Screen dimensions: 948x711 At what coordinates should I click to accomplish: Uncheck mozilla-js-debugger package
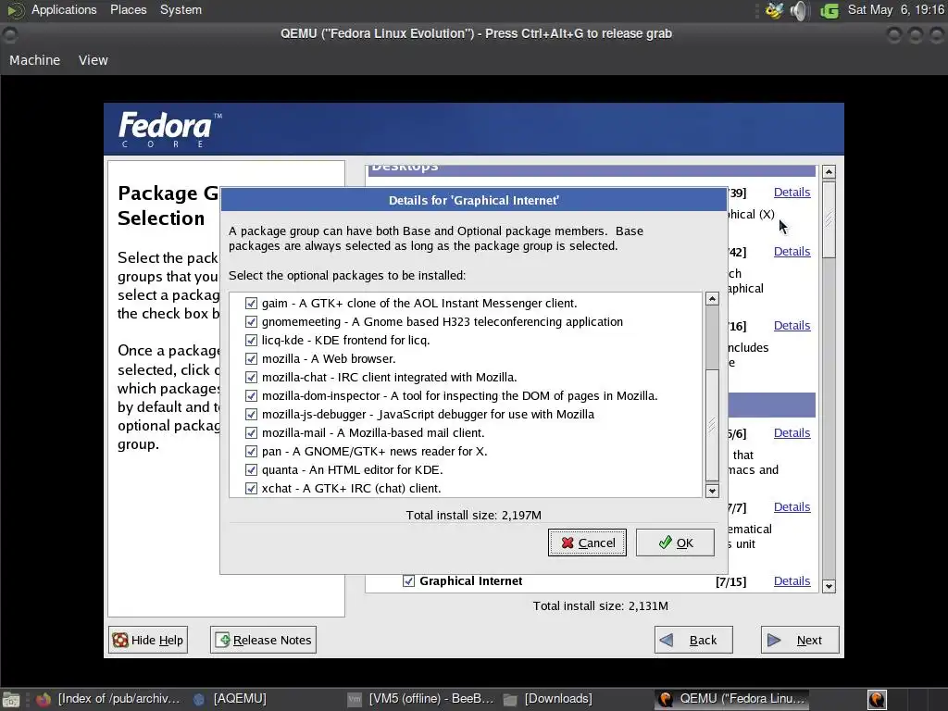tap(252, 415)
